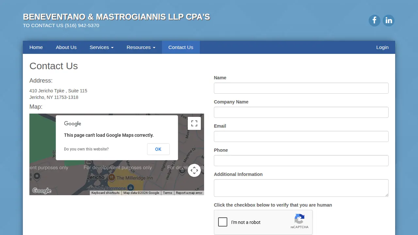The image size is (418, 235).
Task: Expand the Resources dropdown menu
Action: [x=141, y=47]
